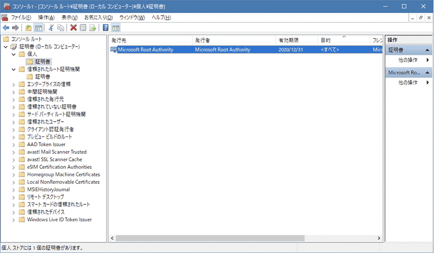Go up one level with the folder icon

(x=28, y=27)
